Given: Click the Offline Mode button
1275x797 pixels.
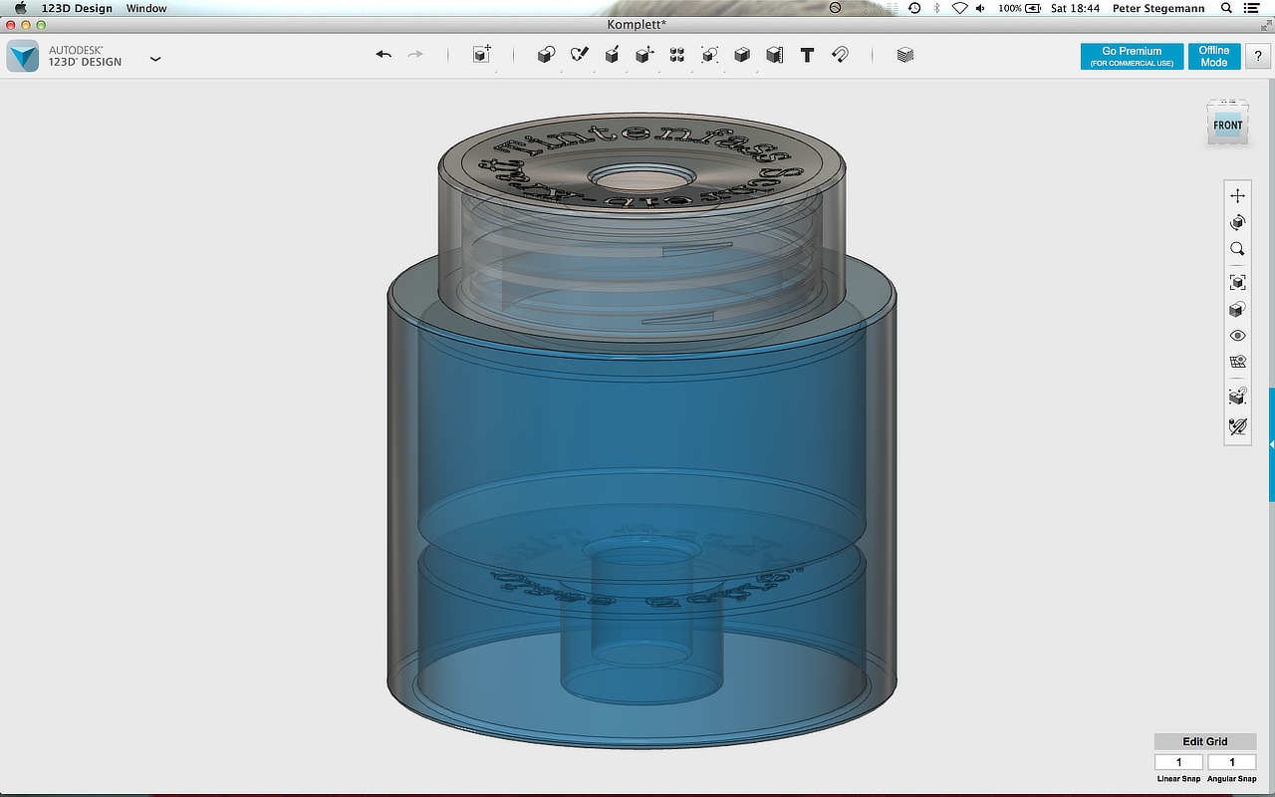Looking at the screenshot, I should [1214, 56].
